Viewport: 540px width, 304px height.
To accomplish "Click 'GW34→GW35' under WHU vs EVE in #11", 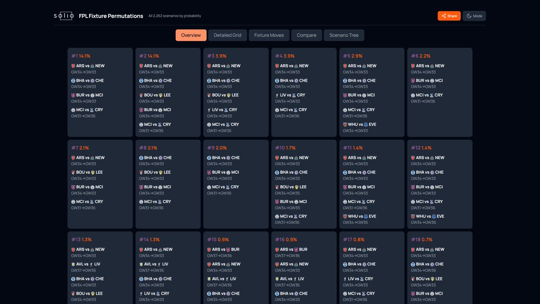I will (x=355, y=222).
